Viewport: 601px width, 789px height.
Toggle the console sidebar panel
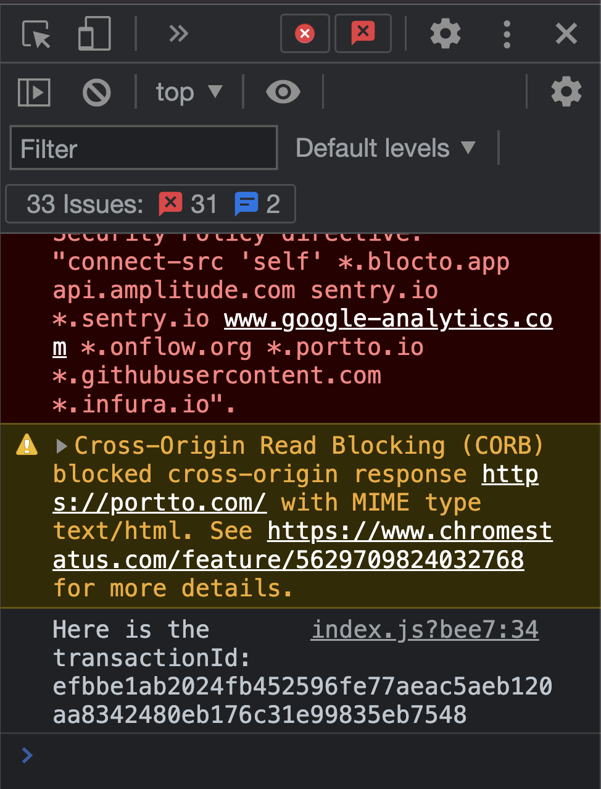click(x=34, y=93)
